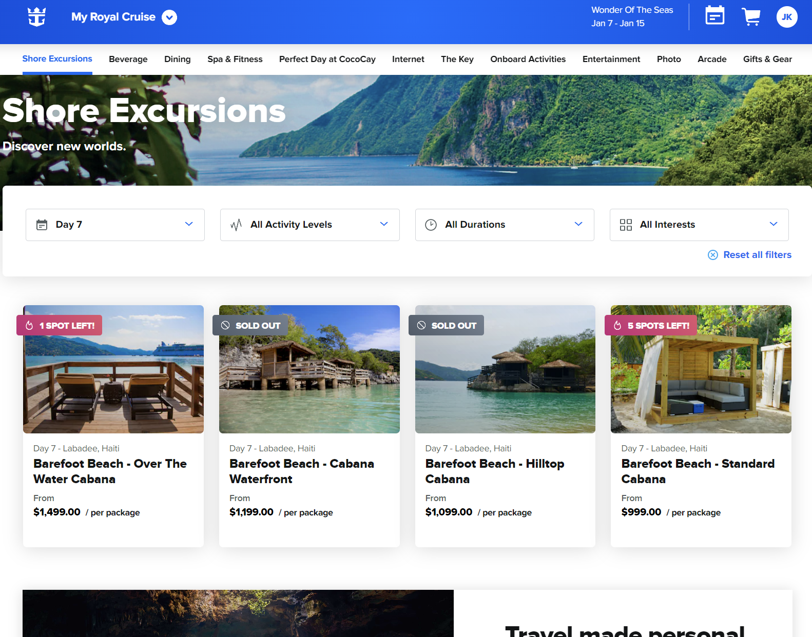The height and width of the screenshot is (637, 812).
Task: Select the Spa & Fitness tab
Action: tap(235, 59)
